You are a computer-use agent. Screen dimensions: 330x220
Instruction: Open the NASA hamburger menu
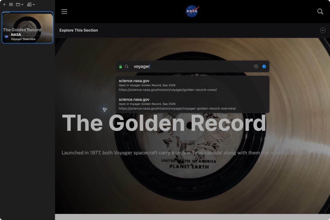(64, 11)
